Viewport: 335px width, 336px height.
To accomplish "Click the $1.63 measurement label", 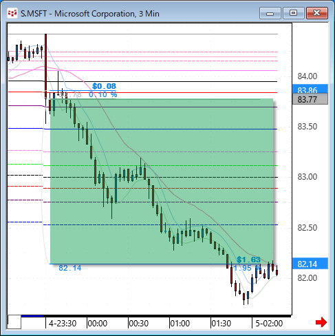I will point(248,260).
